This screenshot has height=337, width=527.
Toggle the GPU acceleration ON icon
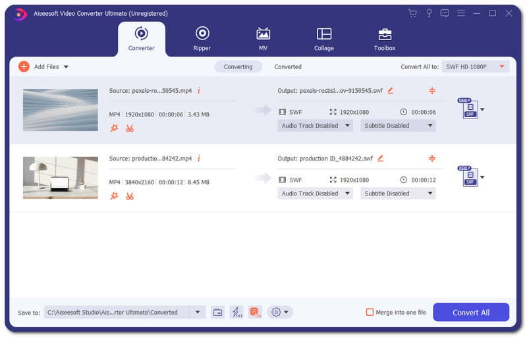tap(255, 312)
